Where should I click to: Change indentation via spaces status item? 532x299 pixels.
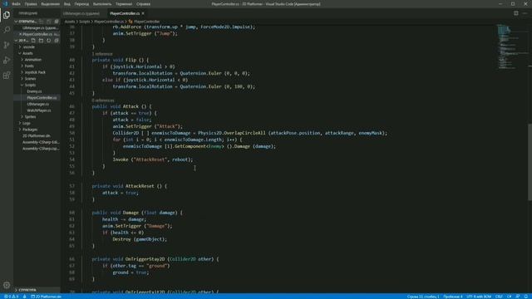pyautogui.click(x=452, y=297)
